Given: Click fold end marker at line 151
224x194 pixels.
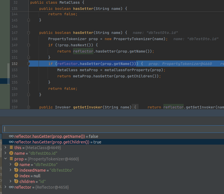Looking at the screenshot, I should [28, 58].
